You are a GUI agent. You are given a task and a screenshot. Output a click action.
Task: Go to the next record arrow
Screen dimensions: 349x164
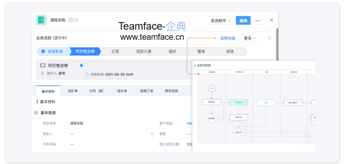tap(76, 20)
